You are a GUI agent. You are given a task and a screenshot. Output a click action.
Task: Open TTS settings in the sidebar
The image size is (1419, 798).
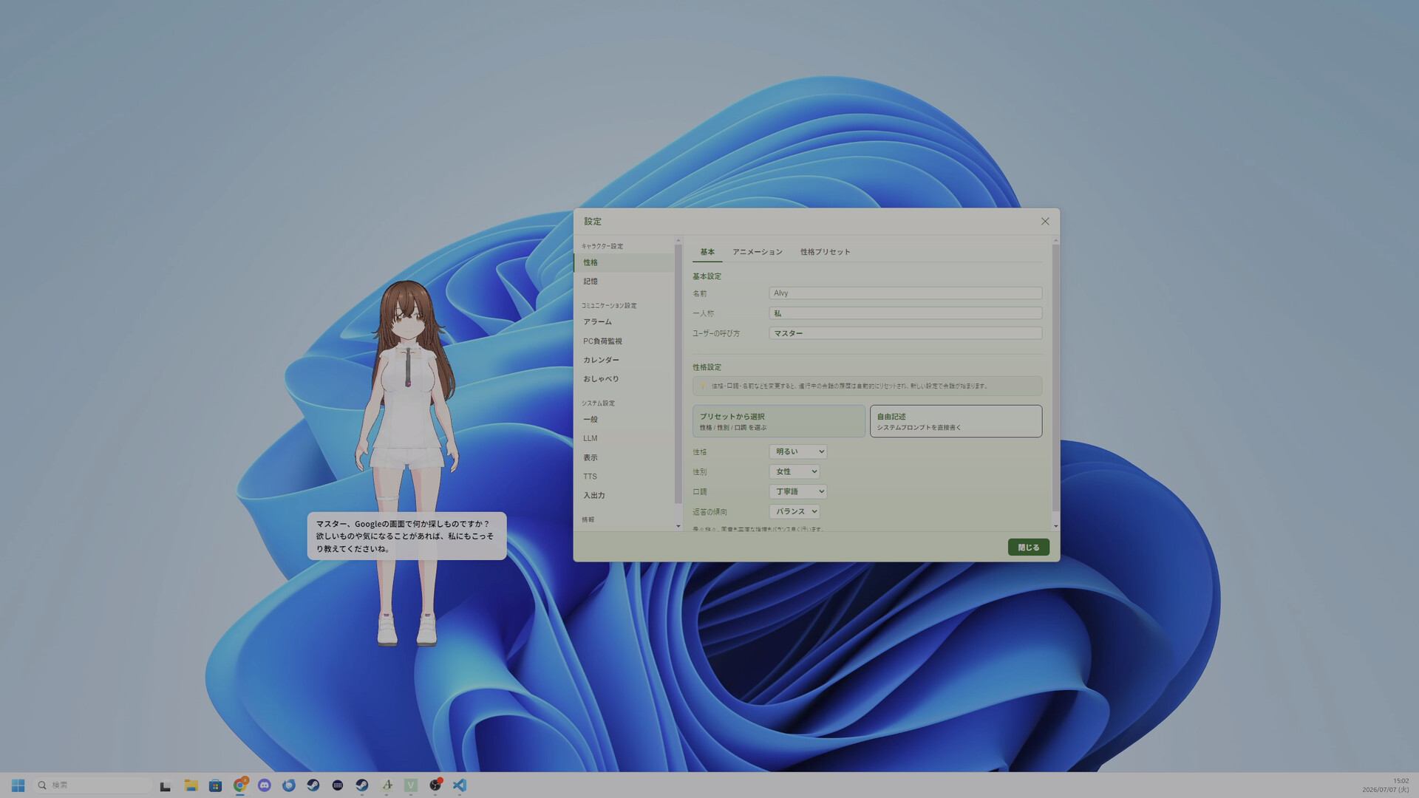(x=624, y=477)
